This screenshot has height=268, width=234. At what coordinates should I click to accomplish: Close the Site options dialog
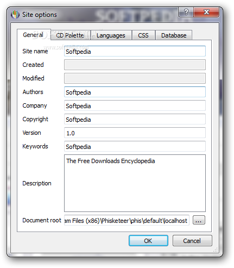tap(206, 12)
